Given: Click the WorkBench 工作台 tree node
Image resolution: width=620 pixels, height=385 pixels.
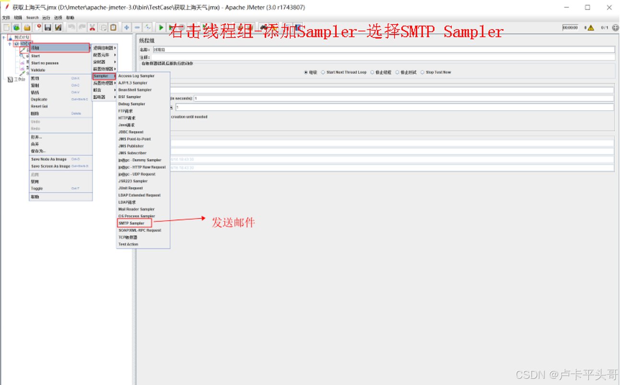Looking at the screenshot, I should pyautogui.click(x=17, y=79).
